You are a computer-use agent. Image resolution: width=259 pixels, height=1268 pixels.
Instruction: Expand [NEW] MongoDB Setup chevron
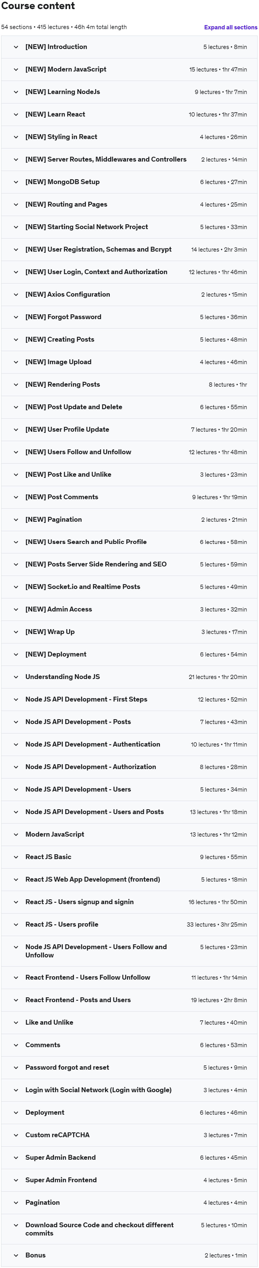tap(16, 182)
